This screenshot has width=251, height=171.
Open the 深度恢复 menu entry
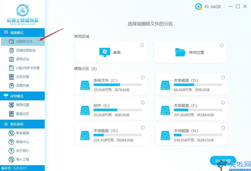[23, 86]
